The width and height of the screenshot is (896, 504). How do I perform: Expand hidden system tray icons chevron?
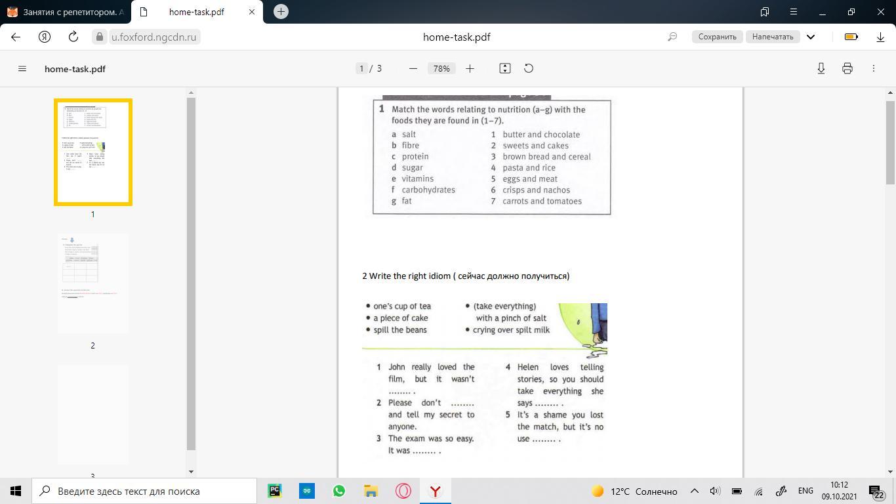point(694,491)
